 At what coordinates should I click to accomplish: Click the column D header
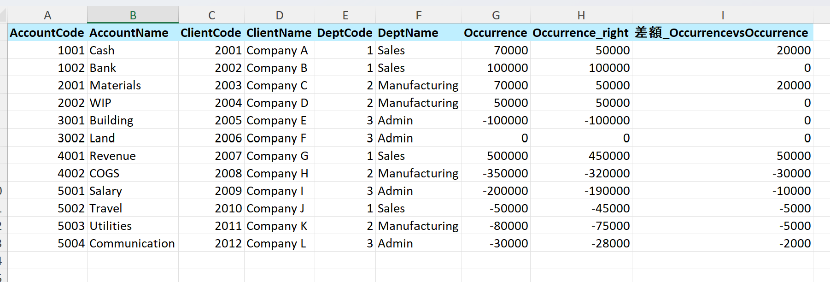coord(279,15)
